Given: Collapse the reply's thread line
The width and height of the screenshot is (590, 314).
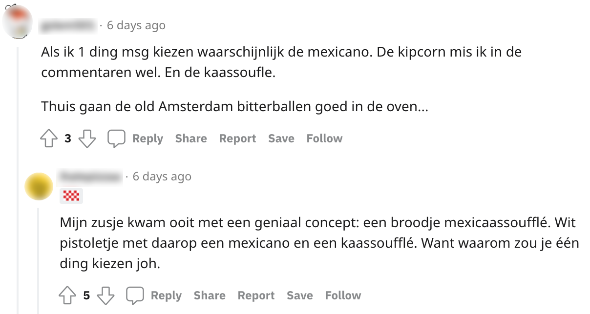Looking at the screenshot, I should [x=39, y=258].
